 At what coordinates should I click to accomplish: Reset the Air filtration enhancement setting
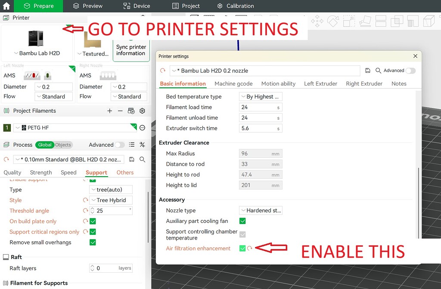250,249
